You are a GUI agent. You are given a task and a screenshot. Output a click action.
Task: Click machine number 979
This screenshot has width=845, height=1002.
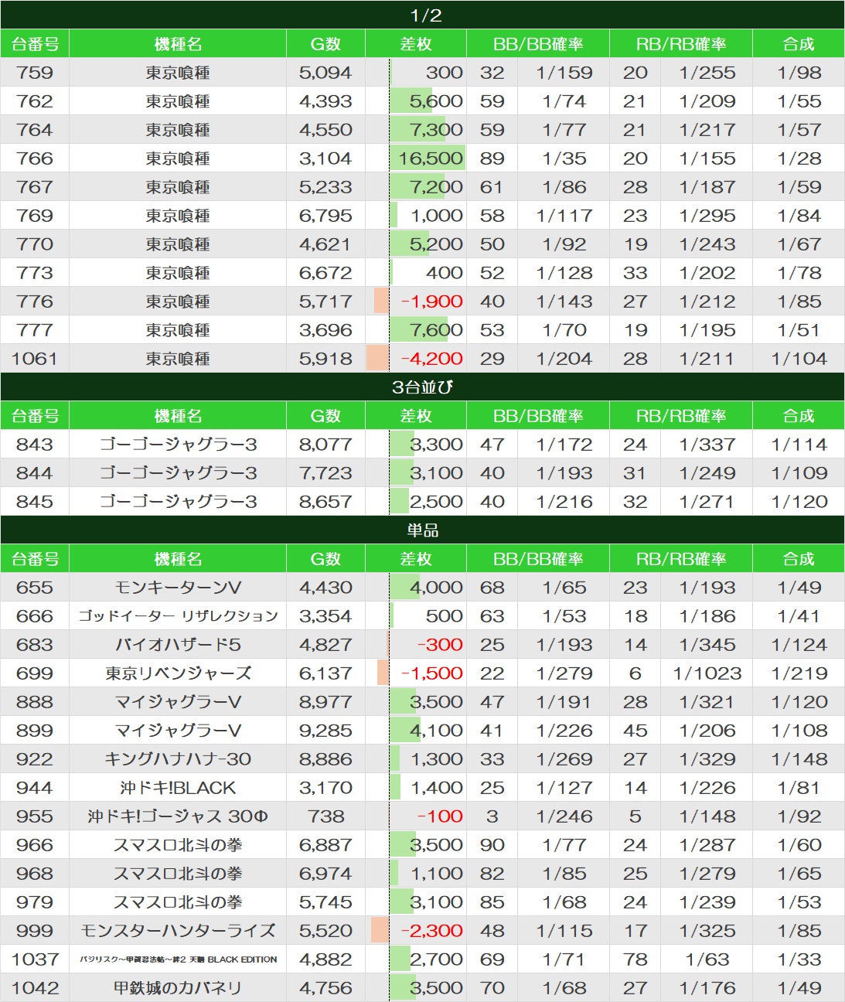(35, 902)
